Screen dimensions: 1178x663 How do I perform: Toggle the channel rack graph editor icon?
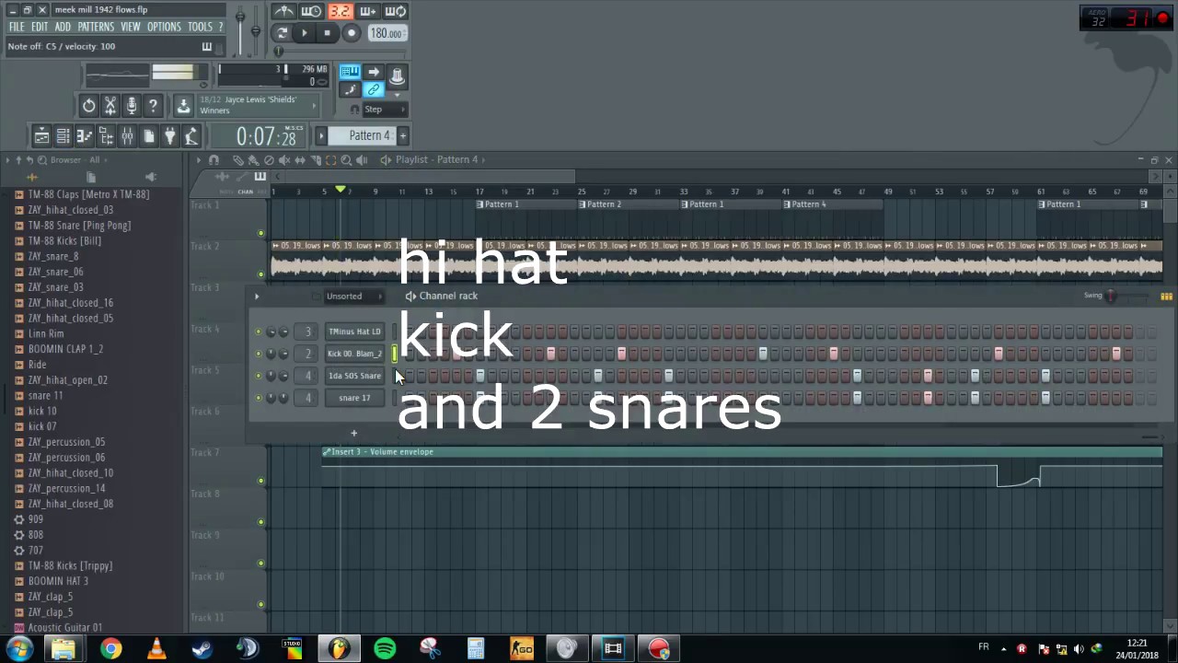[x=1166, y=296]
